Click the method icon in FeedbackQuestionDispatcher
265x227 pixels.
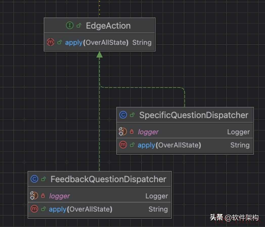tap(34, 209)
